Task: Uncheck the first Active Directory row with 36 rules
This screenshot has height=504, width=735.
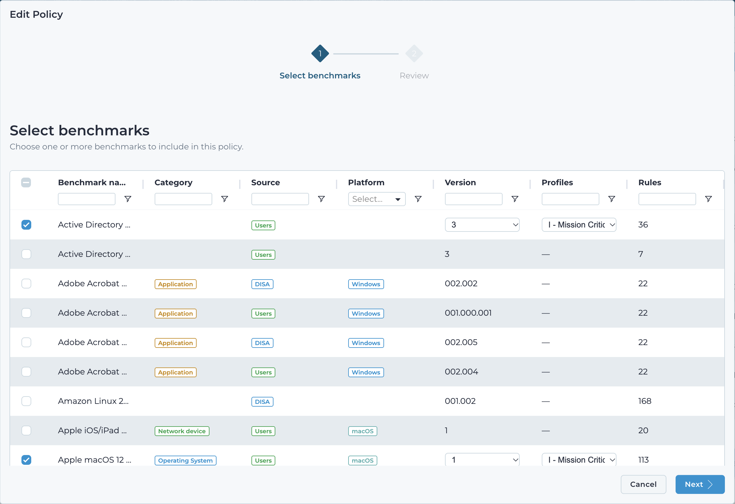Action: pyautogui.click(x=26, y=225)
